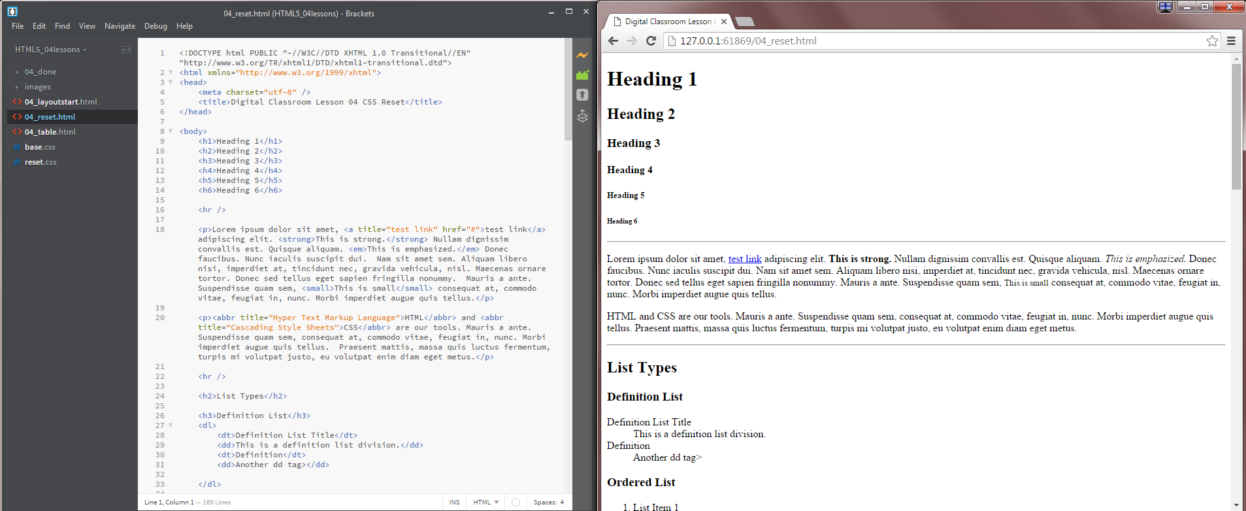Screen dimensions: 1246x511
Task: Expand the 04_done folder
Action: (x=40, y=72)
